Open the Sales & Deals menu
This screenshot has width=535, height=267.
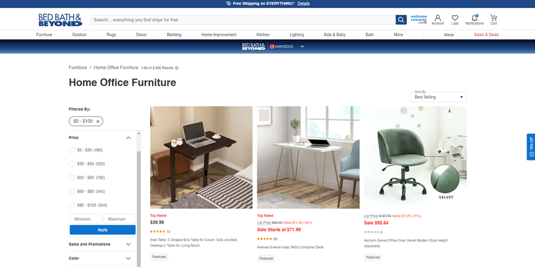[x=486, y=35]
